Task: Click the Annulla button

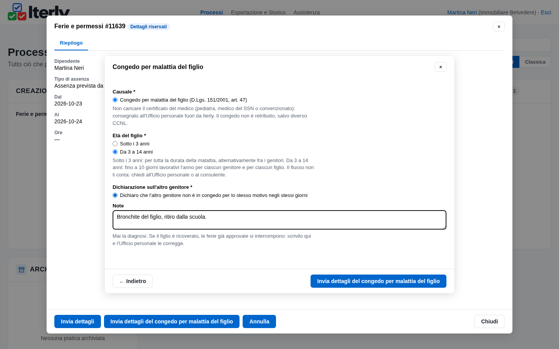Action: coord(259,321)
